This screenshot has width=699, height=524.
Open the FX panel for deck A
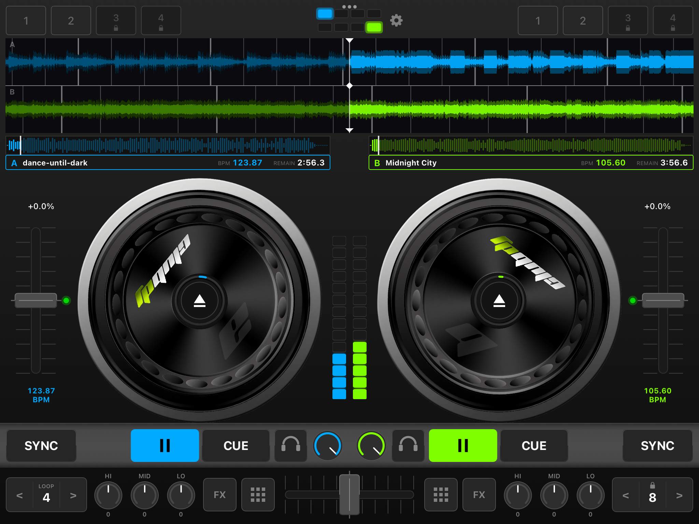pyautogui.click(x=219, y=495)
